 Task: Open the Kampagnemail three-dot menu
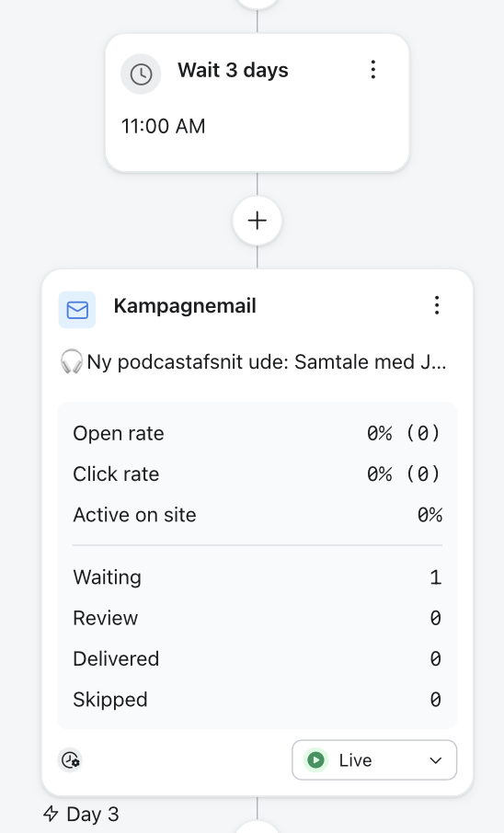click(437, 305)
